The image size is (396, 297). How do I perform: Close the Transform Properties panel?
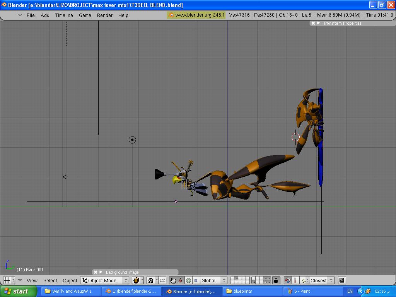pyautogui.click(x=313, y=23)
